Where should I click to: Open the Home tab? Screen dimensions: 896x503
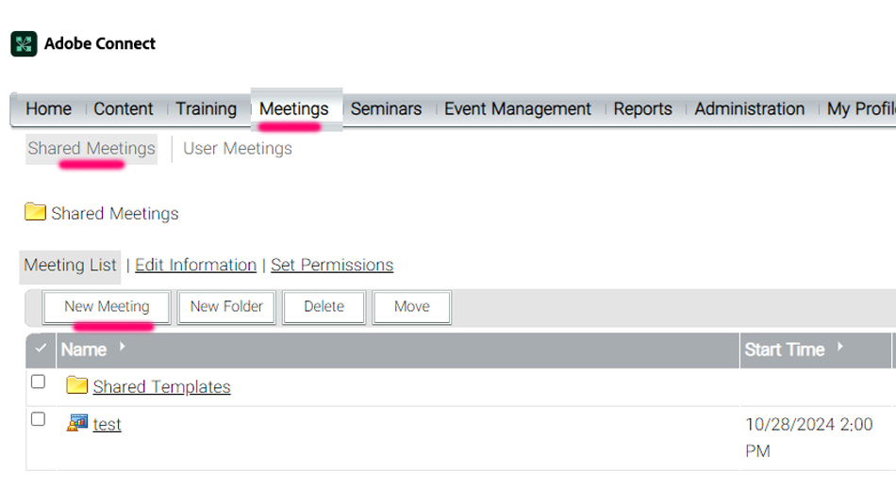pos(48,108)
